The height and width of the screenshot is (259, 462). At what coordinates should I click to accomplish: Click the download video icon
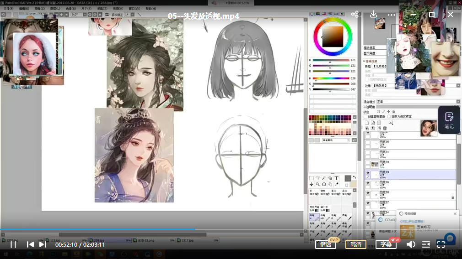[373, 15]
